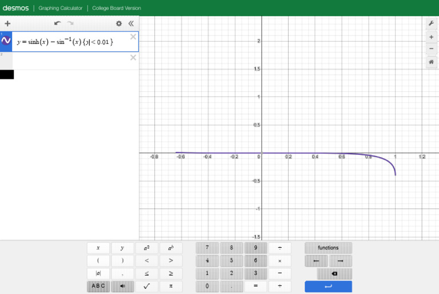Delete the sinh(x) expression row

point(133,37)
